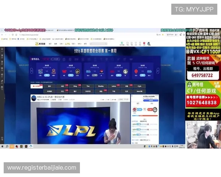Viewport: 221px width, 177px height.
Task: Click the taskbar clock and date
Action: (x=182, y=146)
